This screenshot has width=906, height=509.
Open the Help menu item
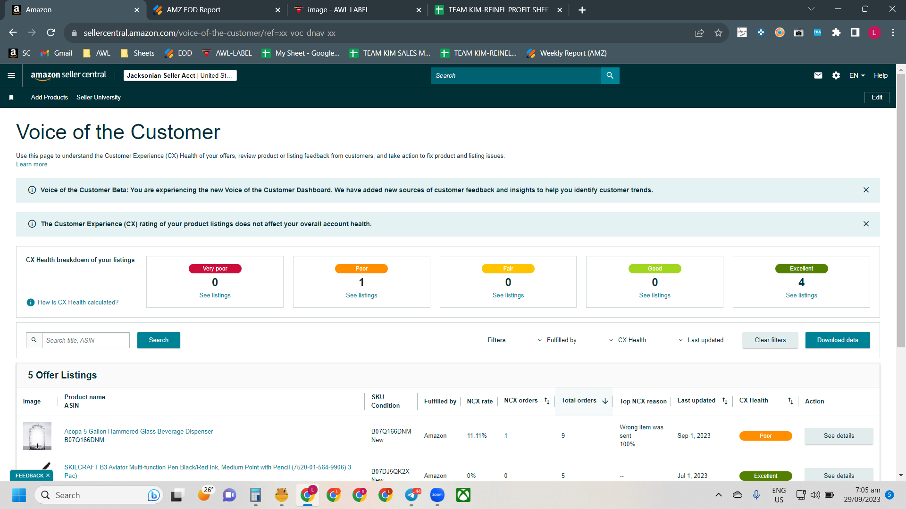(881, 75)
